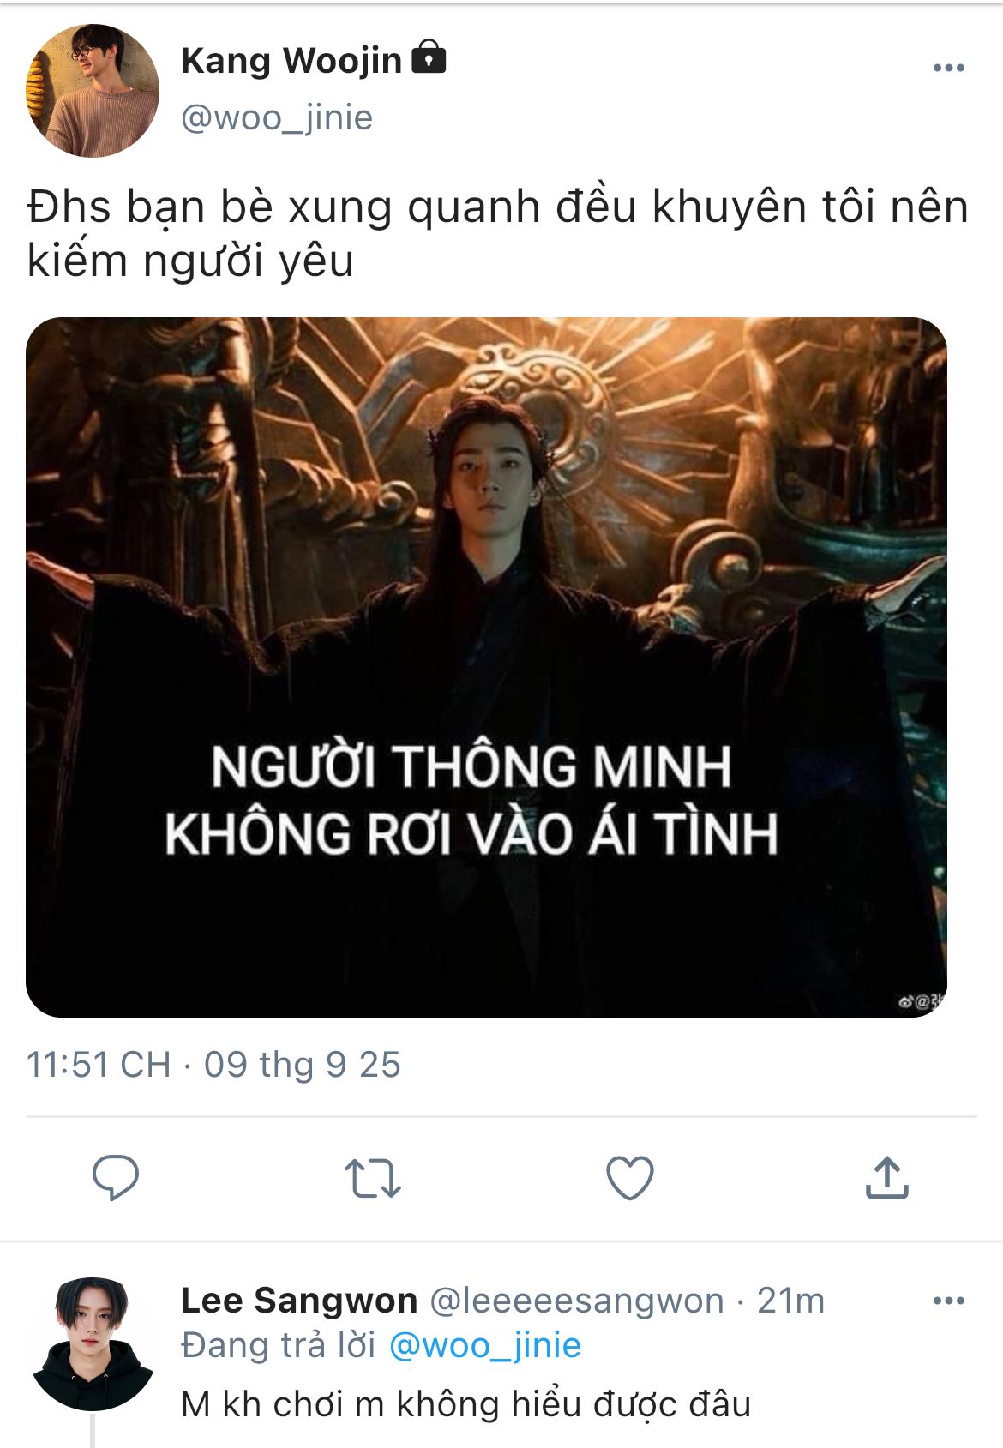
Task: Retweet Kang Woojin's post
Action: 372,1178
